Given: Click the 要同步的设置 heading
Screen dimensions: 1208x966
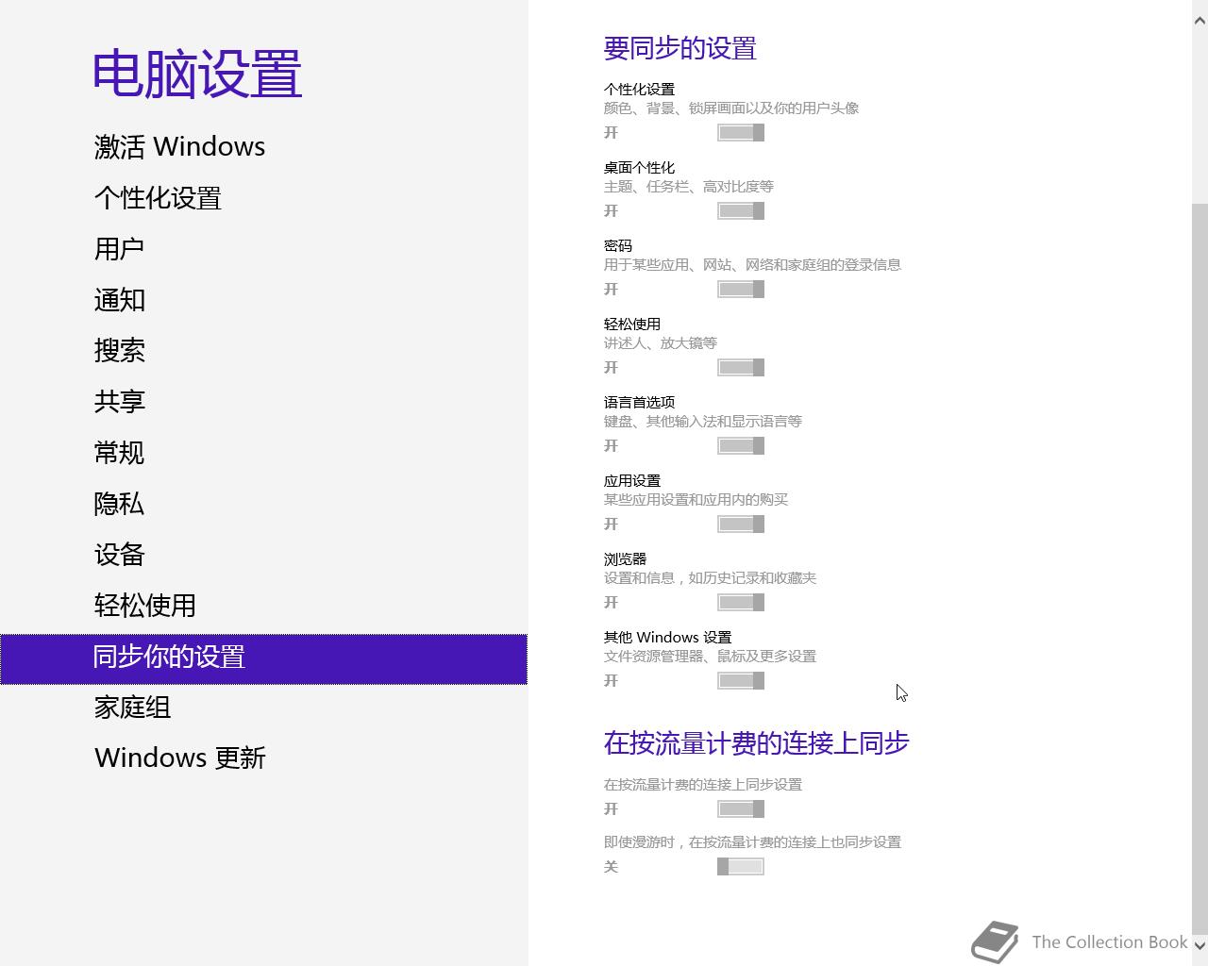Looking at the screenshot, I should (679, 48).
